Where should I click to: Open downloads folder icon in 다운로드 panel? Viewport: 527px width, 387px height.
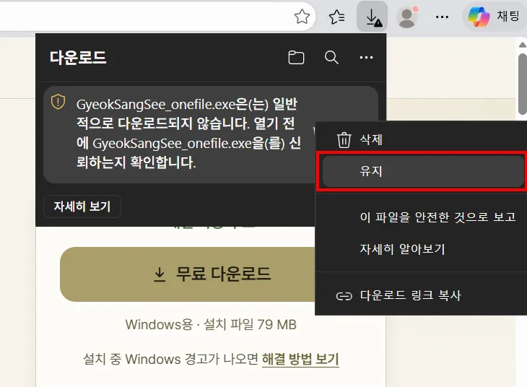(x=296, y=58)
